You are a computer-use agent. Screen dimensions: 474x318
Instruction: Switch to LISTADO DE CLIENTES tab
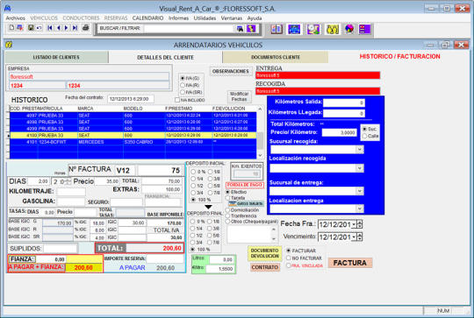56,57
